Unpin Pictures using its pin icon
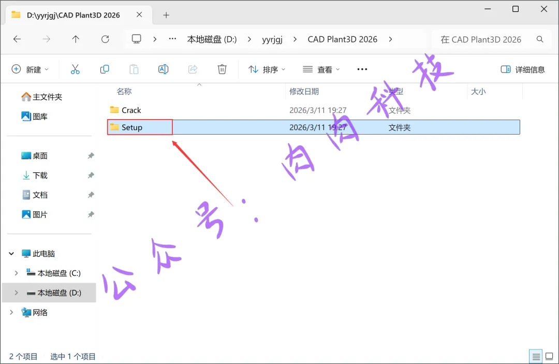Viewport: 559px width, 364px height. point(91,215)
